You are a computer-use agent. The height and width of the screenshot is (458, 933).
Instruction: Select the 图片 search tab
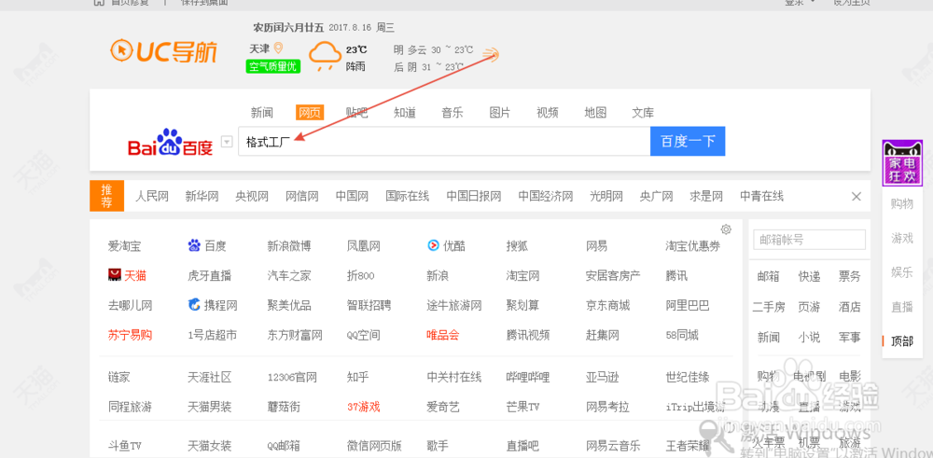coord(500,113)
